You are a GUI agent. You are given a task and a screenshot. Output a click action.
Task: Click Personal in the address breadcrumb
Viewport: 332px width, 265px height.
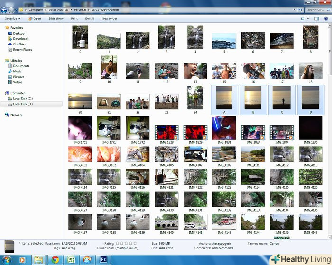pyautogui.click(x=80, y=10)
